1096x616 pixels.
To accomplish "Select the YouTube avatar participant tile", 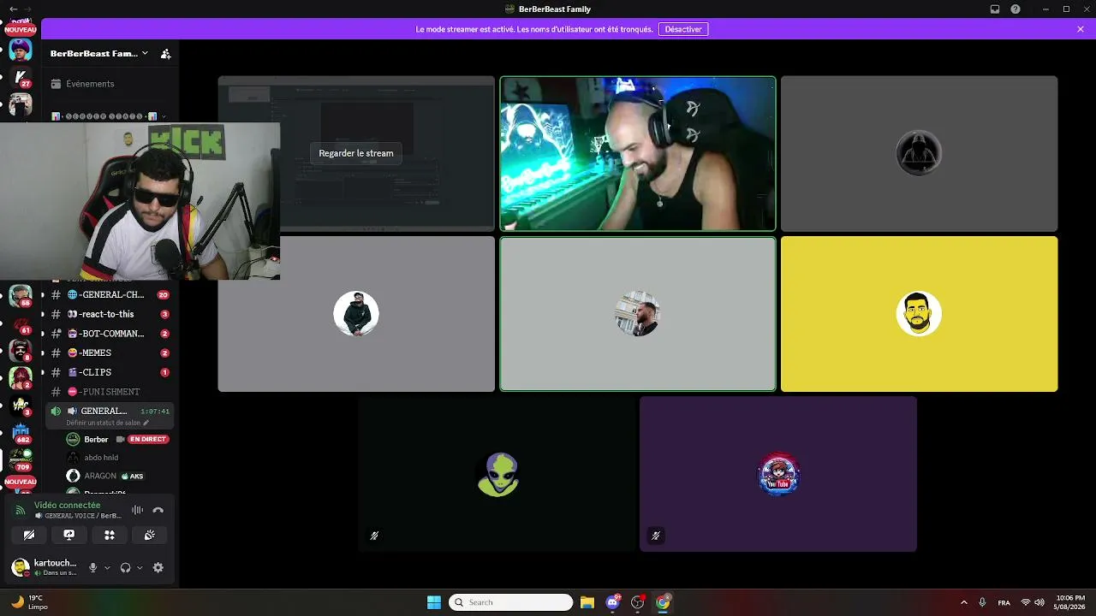I will click(x=778, y=474).
